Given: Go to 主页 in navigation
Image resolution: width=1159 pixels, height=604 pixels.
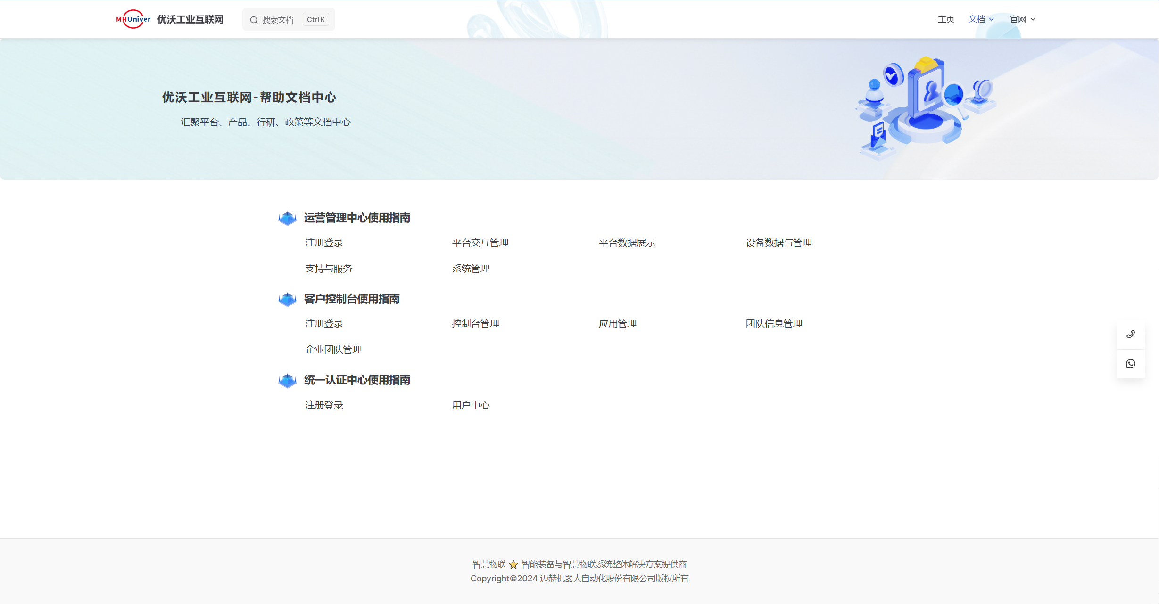Looking at the screenshot, I should tap(945, 19).
